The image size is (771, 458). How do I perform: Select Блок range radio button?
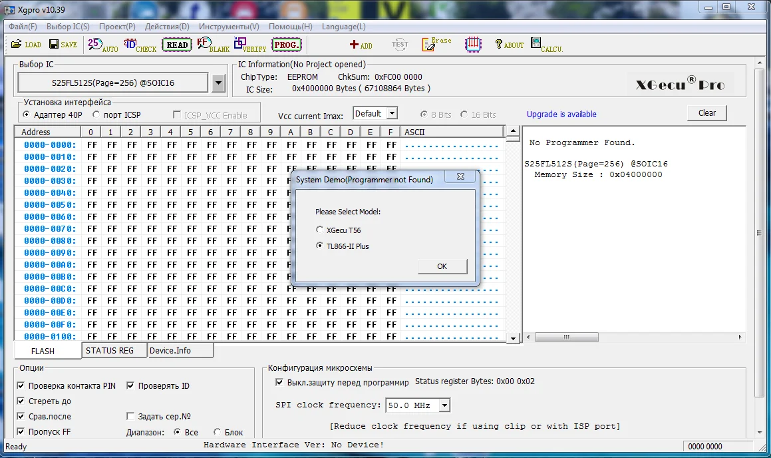[217, 432]
